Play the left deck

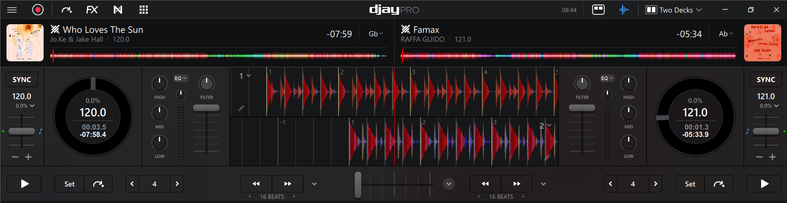(24, 184)
